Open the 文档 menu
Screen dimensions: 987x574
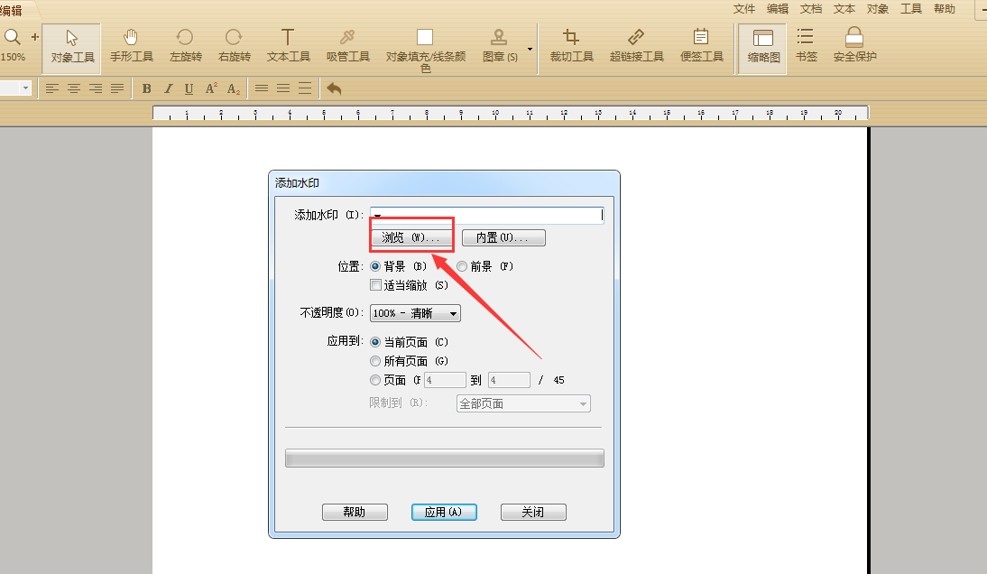(x=811, y=9)
